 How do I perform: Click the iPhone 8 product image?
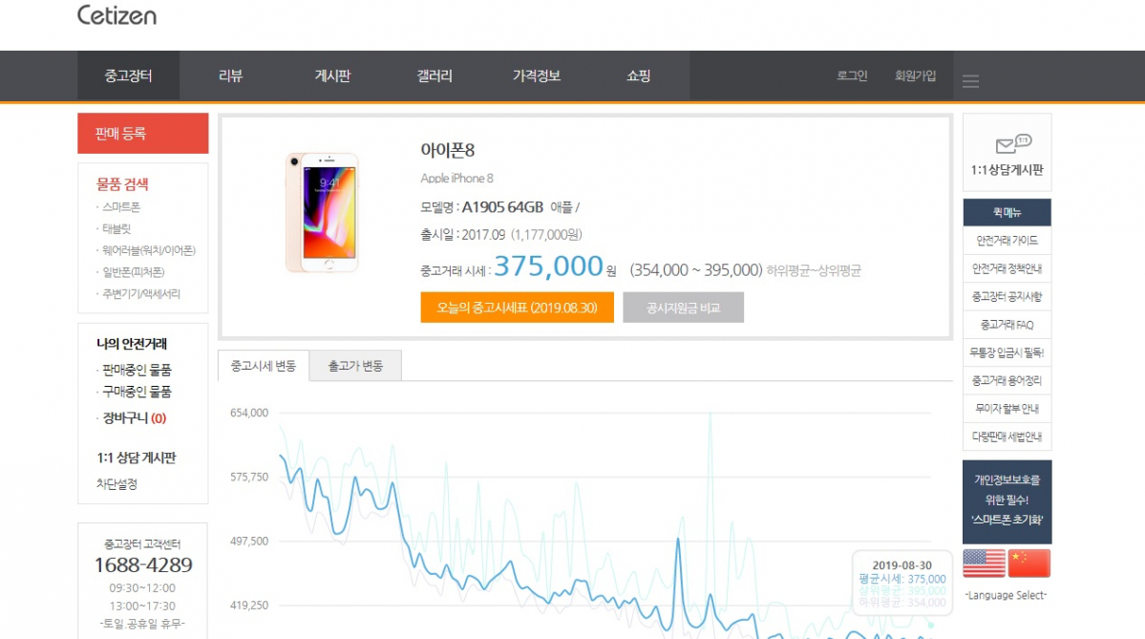pyautogui.click(x=321, y=212)
